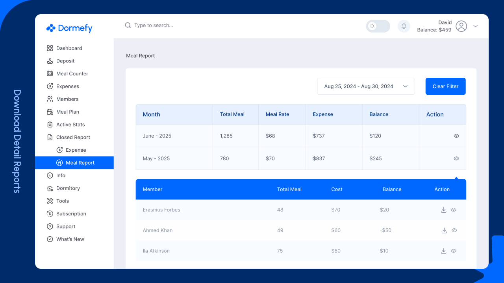Image resolution: width=504 pixels, height=283 pixels.
Task: Open the notifications bell
Action: point(404,26)
